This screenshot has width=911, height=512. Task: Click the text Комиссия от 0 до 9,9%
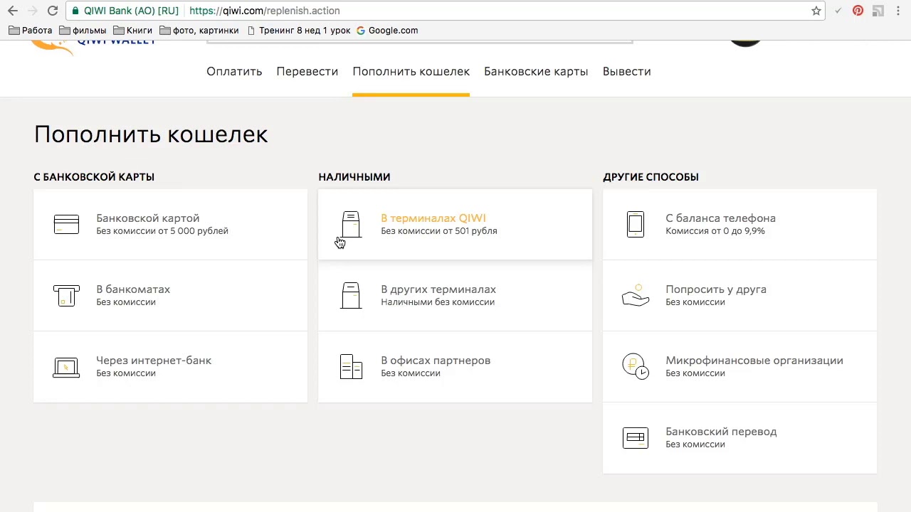point(715,231)
